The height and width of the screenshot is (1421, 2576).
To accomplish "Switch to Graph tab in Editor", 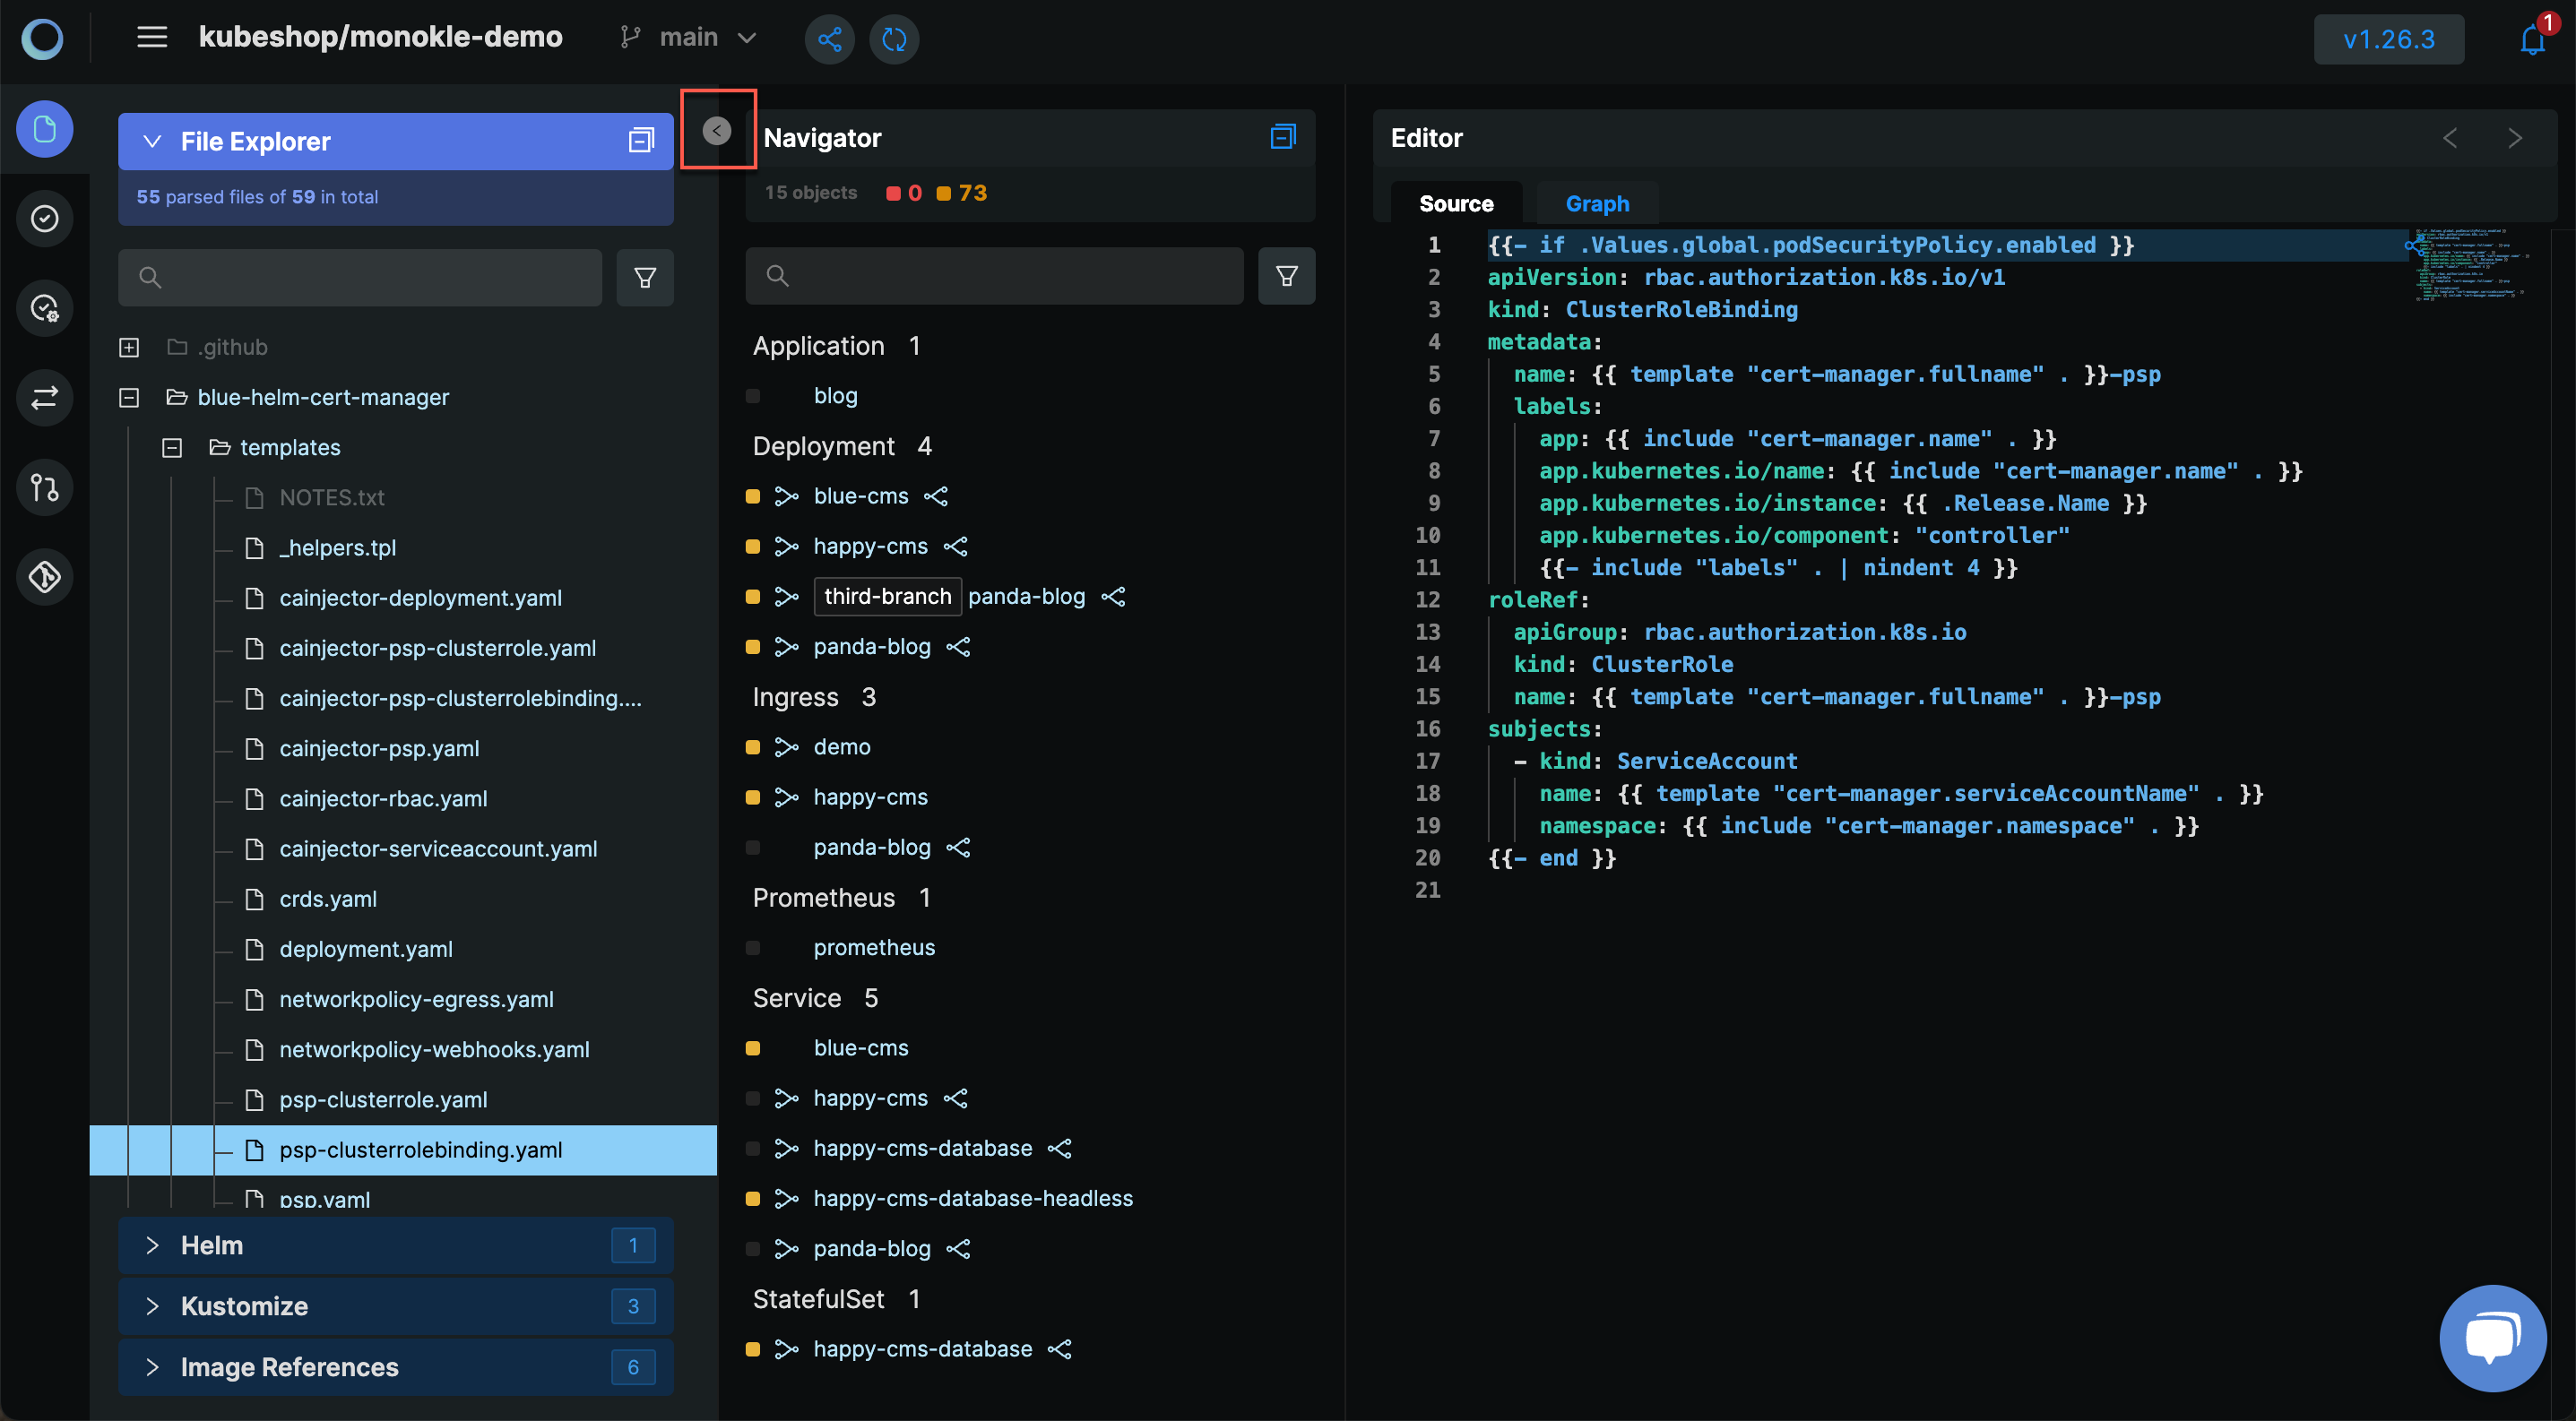I will (x=1596, y=202).
